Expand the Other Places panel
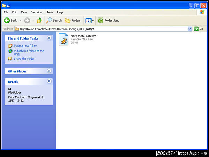 49,71
